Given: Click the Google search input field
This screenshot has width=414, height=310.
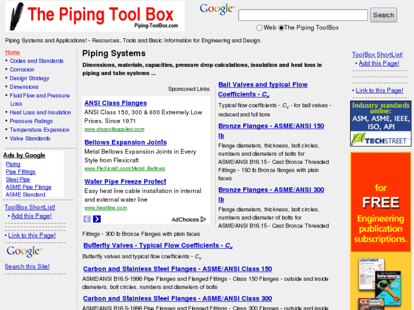Looking at the screenshot, I should tap(303, 15).
